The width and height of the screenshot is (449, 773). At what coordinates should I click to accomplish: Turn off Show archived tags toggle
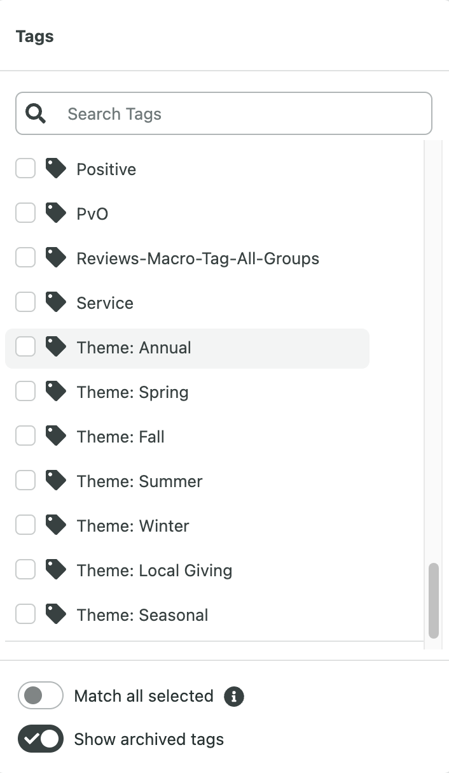pos(41,739)
